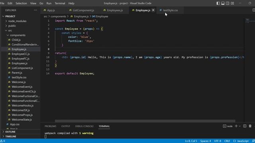Create new terminal with plus icon
Screen dimensions: 255x143
coord(236,126)
